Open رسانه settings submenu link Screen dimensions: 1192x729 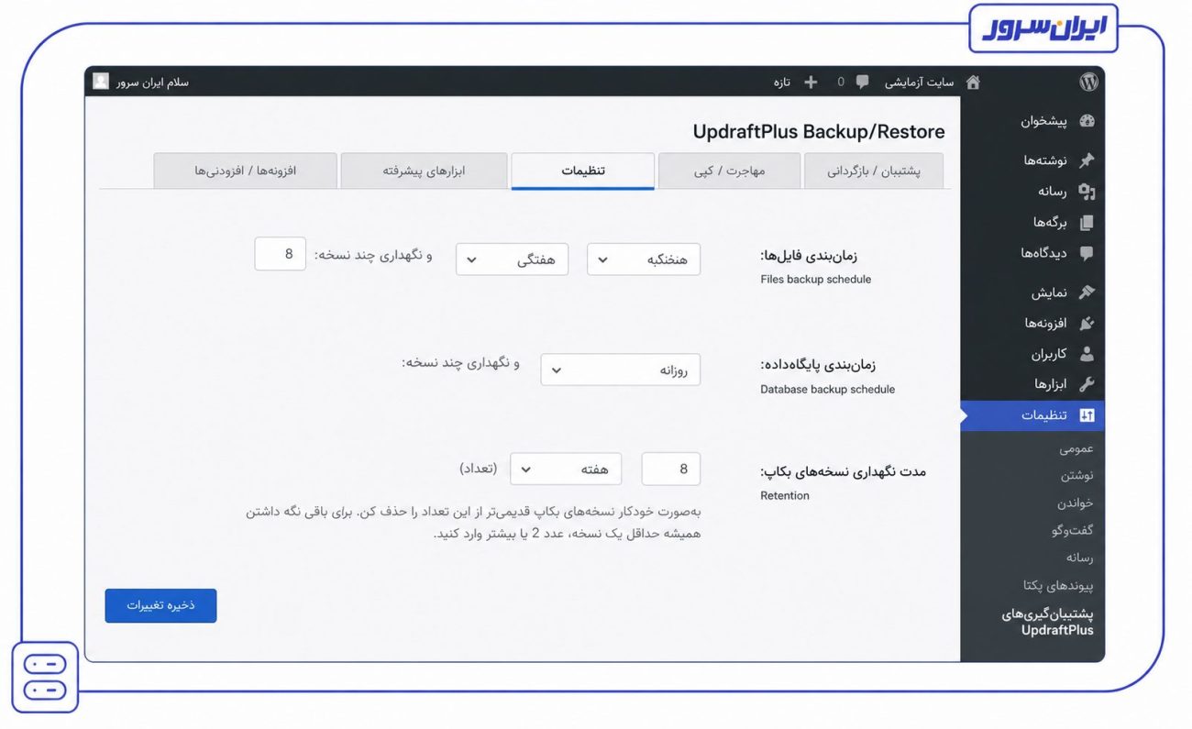[x=1079, y=558]
